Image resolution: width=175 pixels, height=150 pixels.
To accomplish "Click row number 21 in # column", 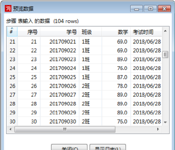I will 12,42.
